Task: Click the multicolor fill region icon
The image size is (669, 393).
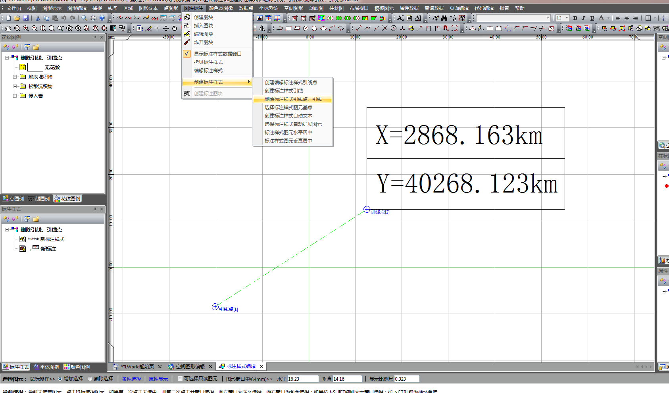Action: (x=321, y=18)
